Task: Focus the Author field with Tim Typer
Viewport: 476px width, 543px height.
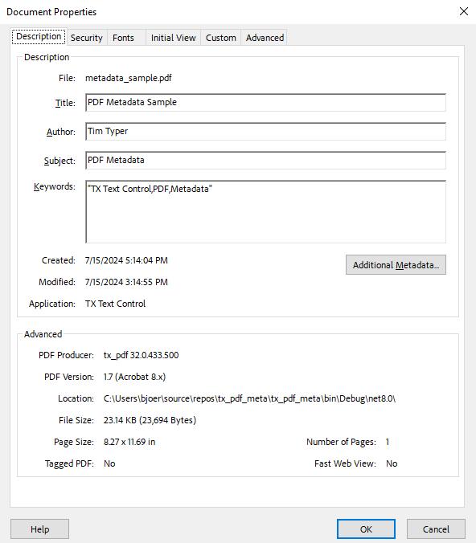Action: [x=265, y=131]
